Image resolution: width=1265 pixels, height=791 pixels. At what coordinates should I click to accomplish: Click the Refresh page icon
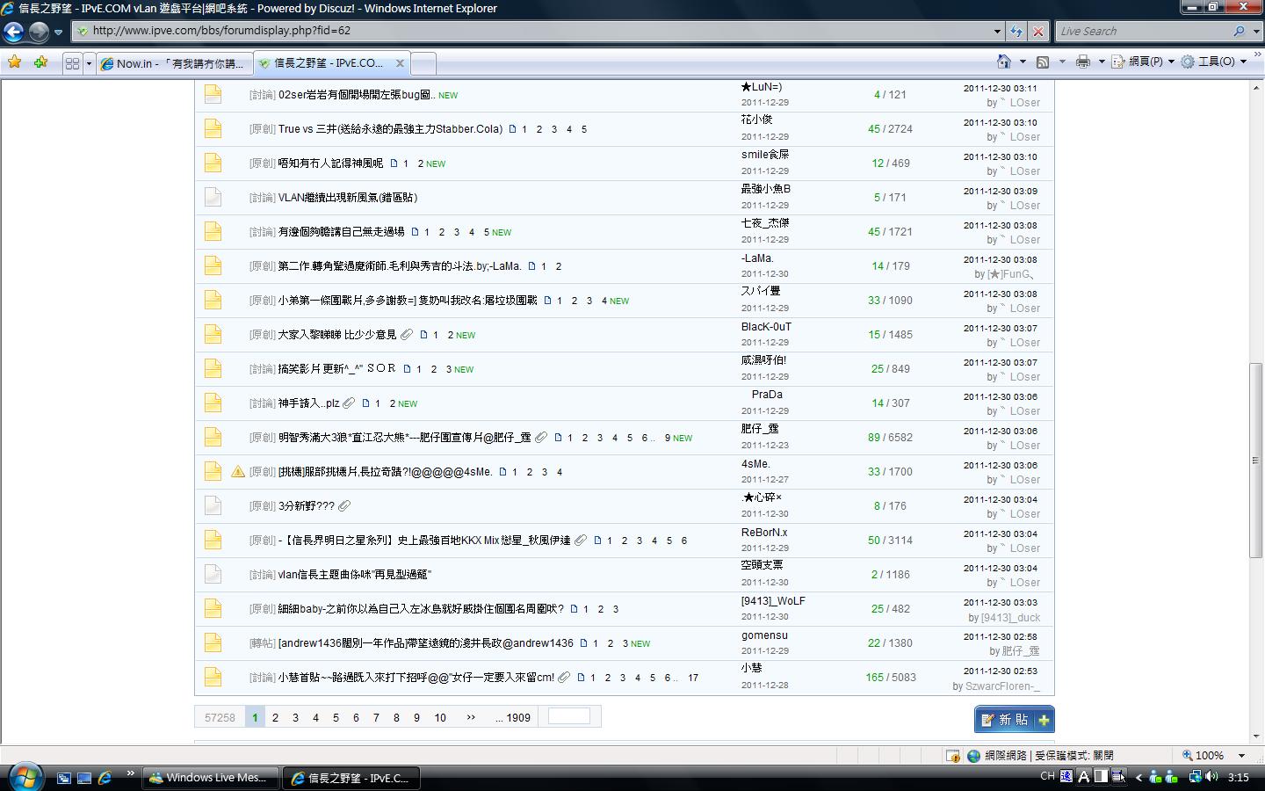[1016, 31]
